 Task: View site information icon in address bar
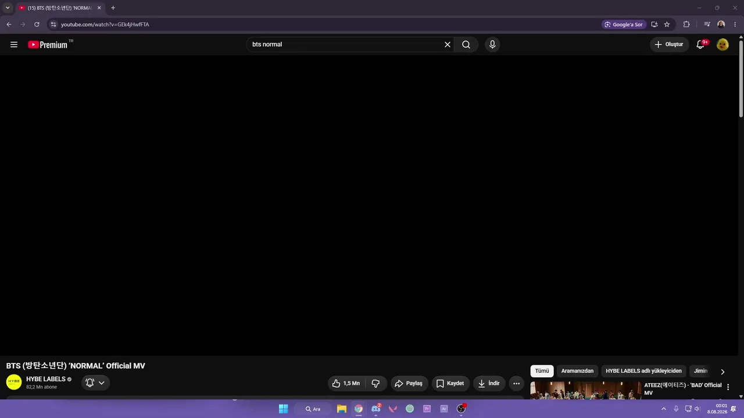(53, 24)
